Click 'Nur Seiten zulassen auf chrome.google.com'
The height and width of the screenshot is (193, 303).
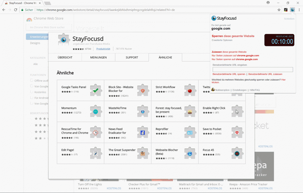[x=235, y=56]
